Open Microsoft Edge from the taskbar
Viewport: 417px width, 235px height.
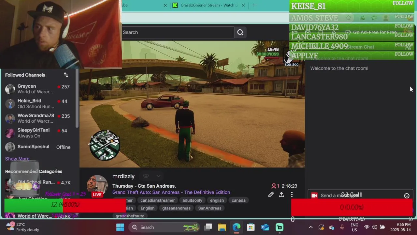click(x=237, y=227)
